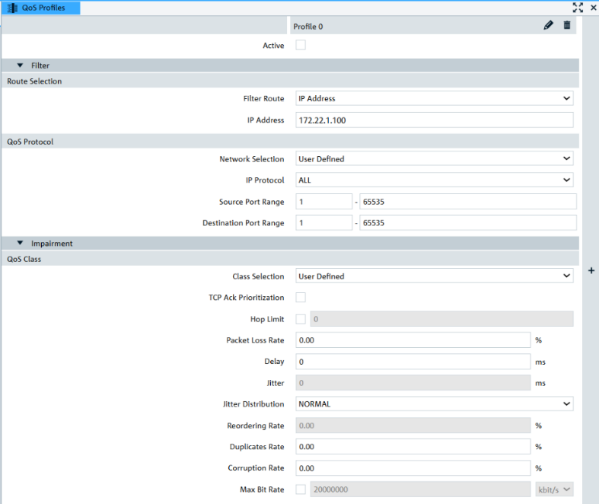Click the fullscreen expand icon at top right
This screenshot has width=599, height=504.
coord(578,8)
